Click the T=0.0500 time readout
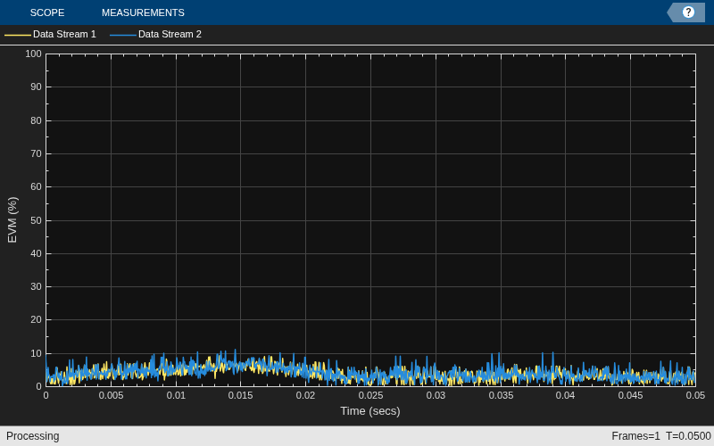This screenshot has width=714, height=446. [688, 436]
